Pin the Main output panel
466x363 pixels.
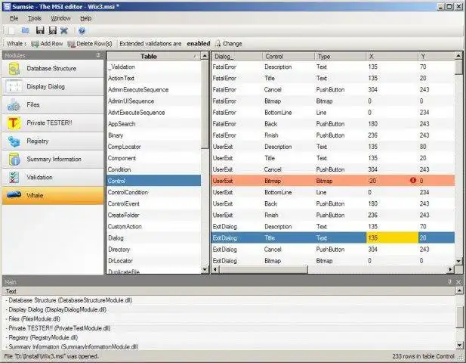449,281
